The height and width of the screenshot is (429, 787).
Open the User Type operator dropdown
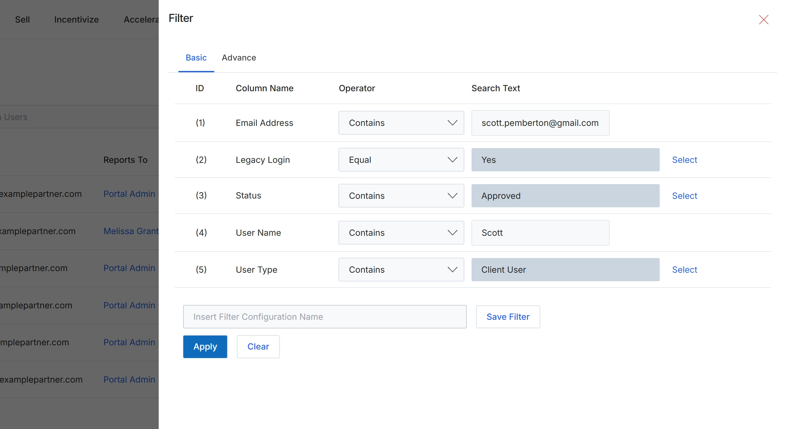click(x=401, y=269)
